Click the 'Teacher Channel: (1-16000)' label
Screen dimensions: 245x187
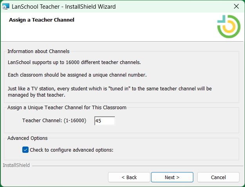pyautogui.click(x=54, y=121)
